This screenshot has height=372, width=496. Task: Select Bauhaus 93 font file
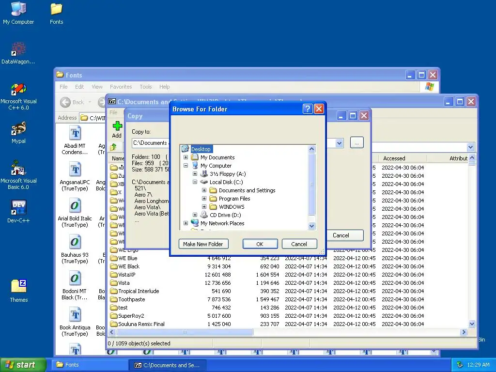(75, 249)
